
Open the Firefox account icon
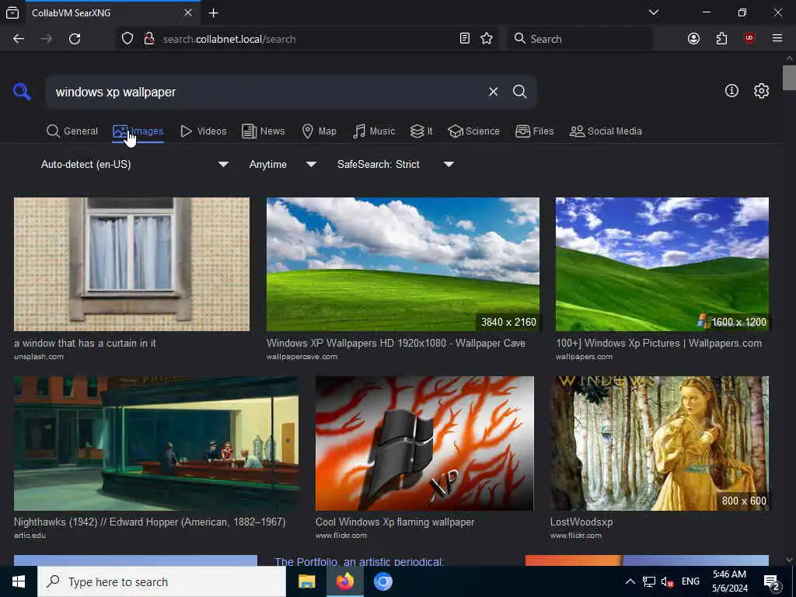point(693,39)
